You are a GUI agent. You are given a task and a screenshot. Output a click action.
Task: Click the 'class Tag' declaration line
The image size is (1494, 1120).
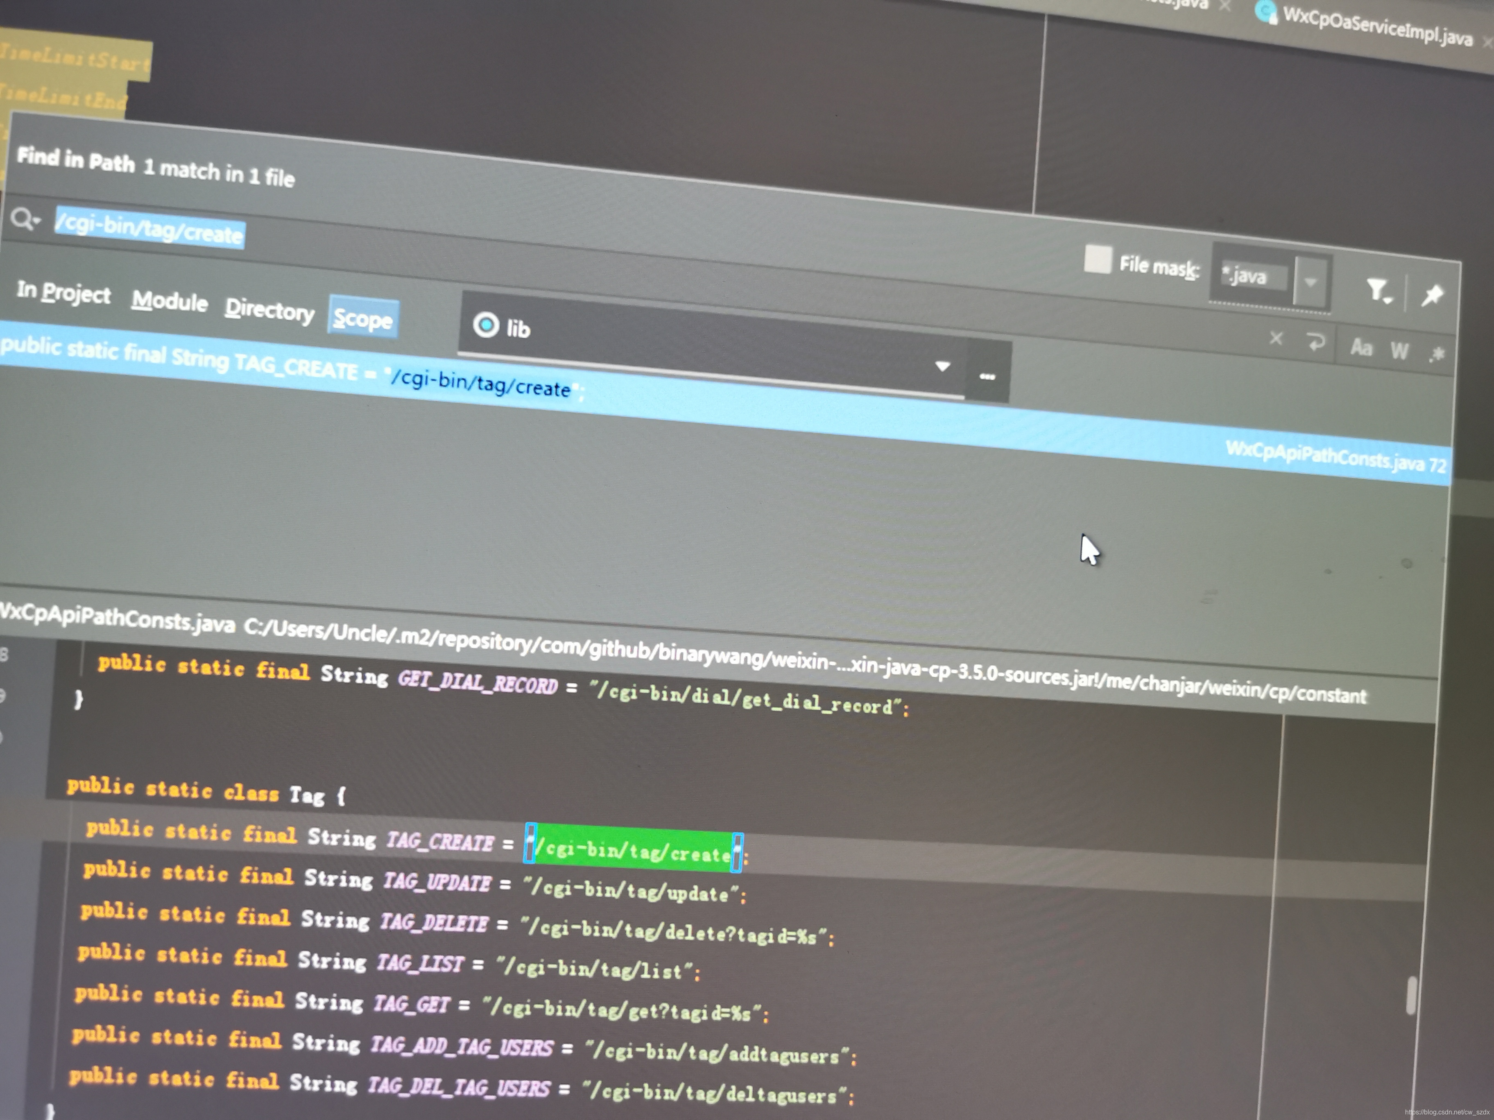207,791
